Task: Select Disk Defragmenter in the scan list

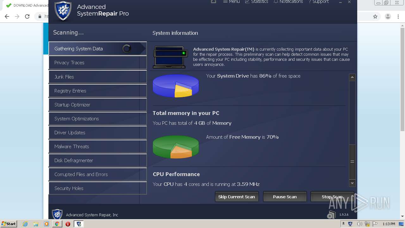Action: (x=97, y=160)
